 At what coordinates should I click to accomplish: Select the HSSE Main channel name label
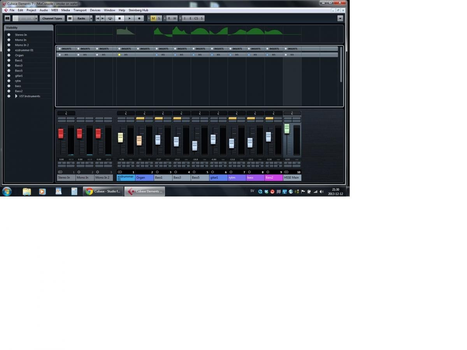292,177
